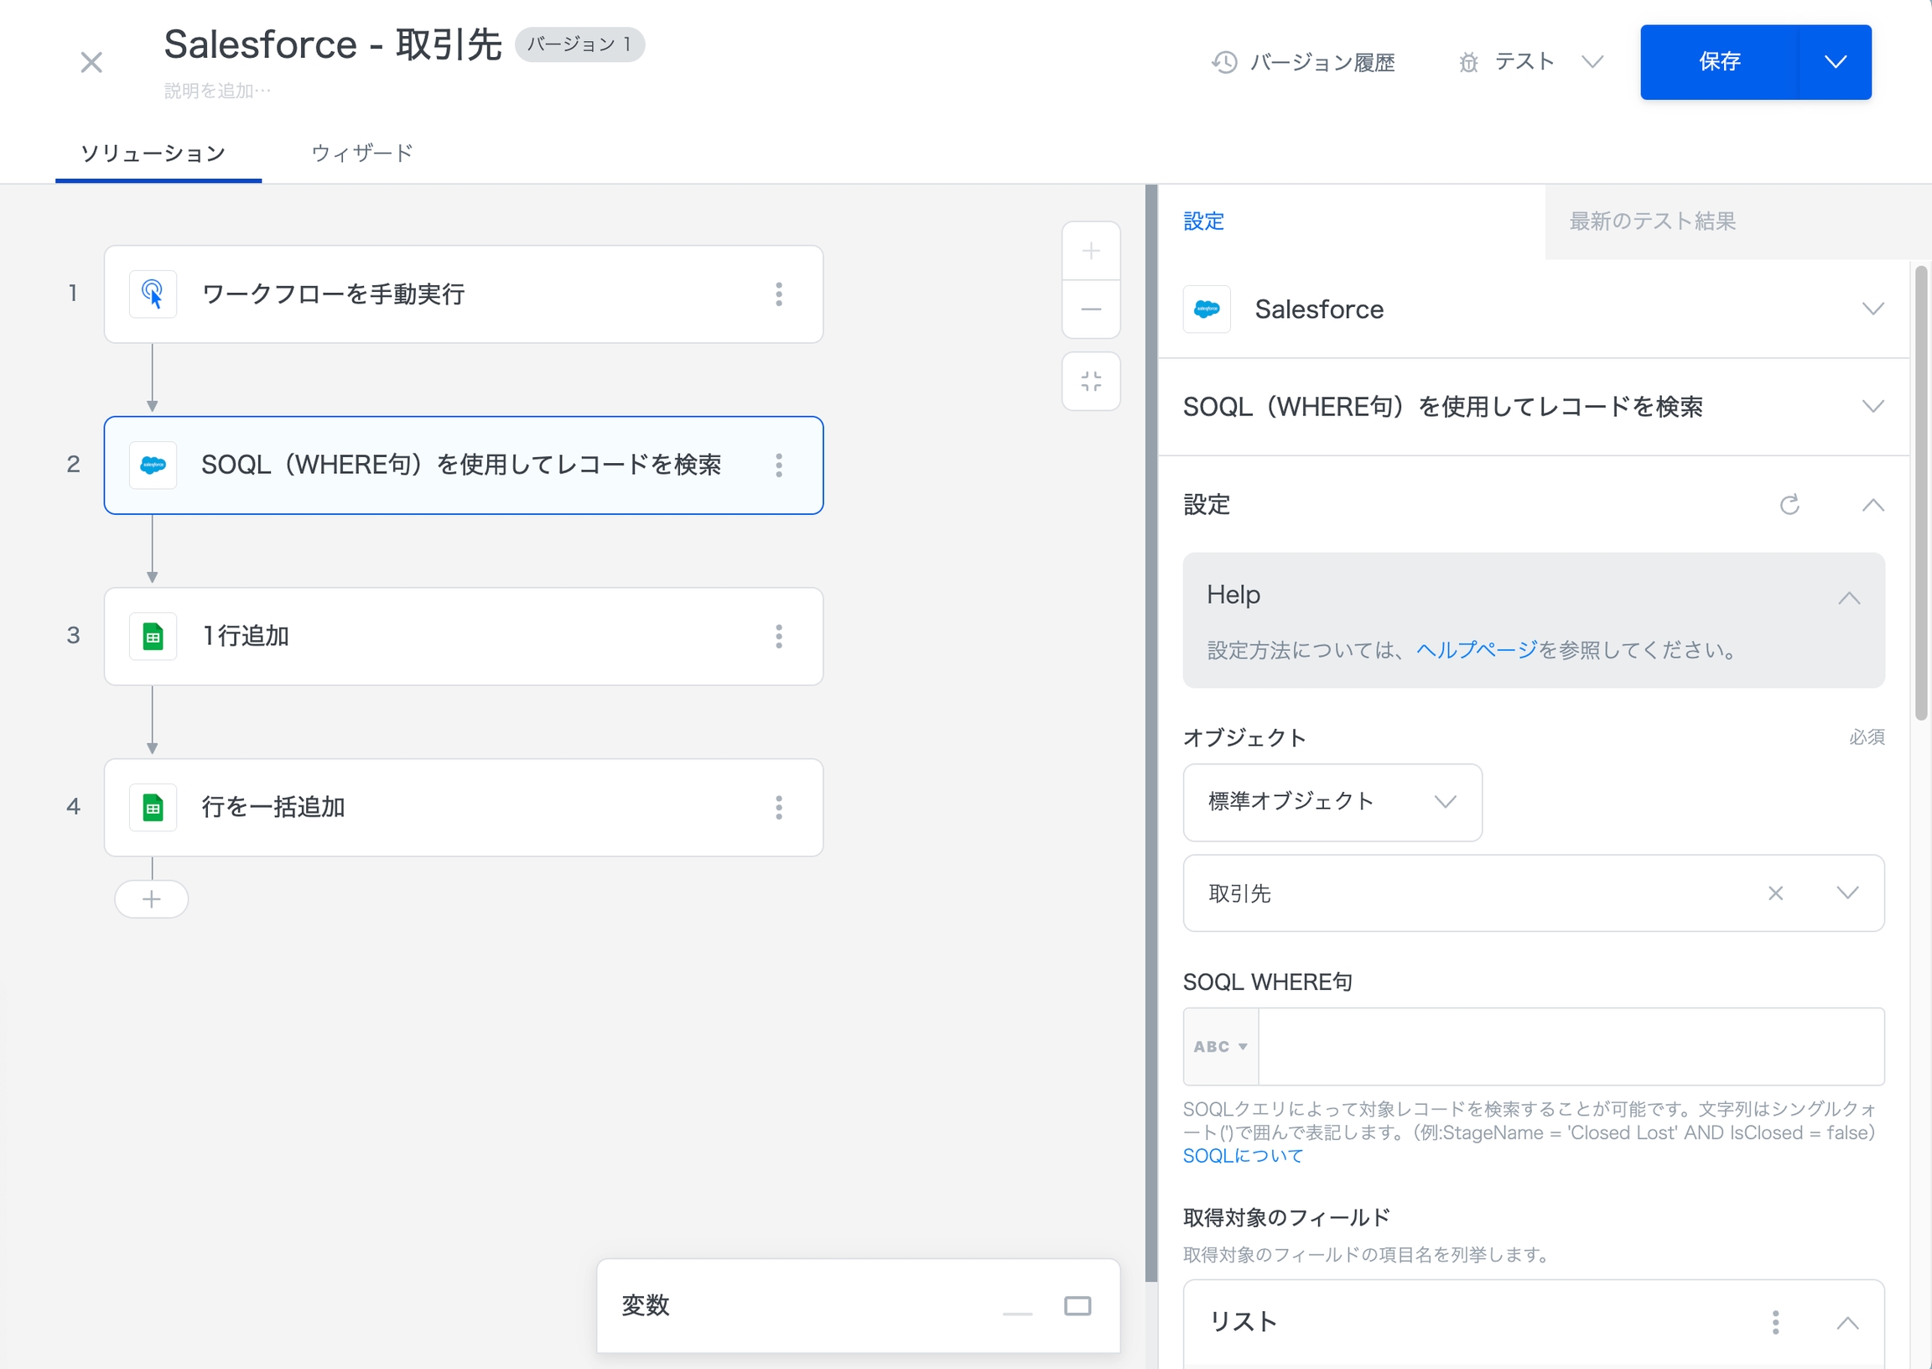Open ヘルプページ link
The image size is (1932, 1369).
(x=1476, y=650)
